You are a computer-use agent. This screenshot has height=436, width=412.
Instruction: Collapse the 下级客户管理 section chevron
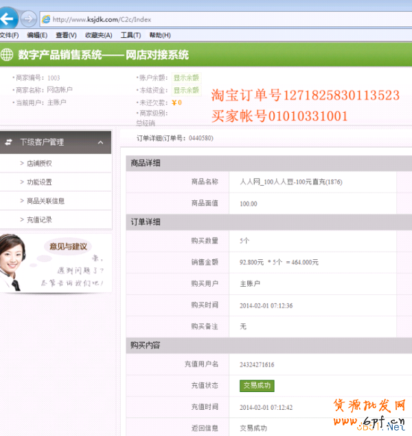pos(100,142)
